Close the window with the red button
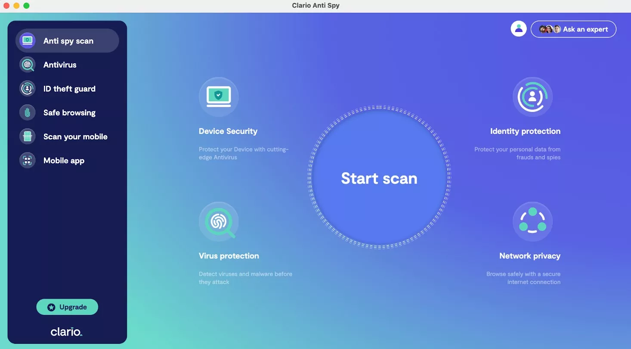This screenshot has height=349, width=631. pyautogui.click(x=6, y=6)
